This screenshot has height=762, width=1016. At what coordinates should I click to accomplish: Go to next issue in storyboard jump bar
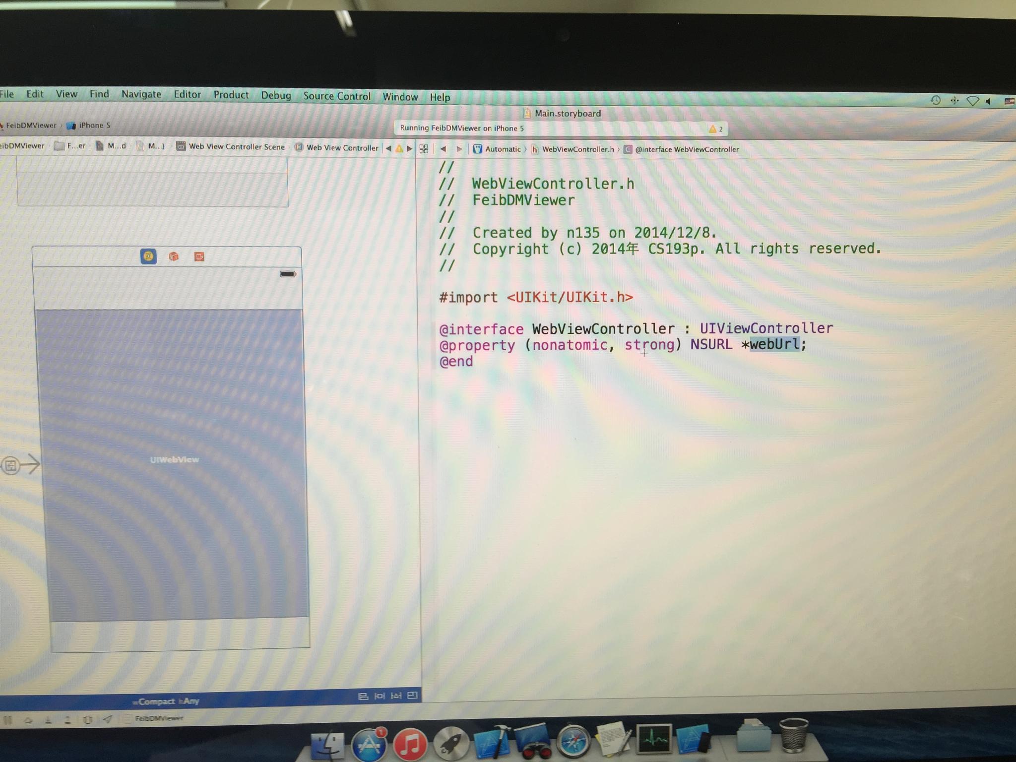coord(410,148)
